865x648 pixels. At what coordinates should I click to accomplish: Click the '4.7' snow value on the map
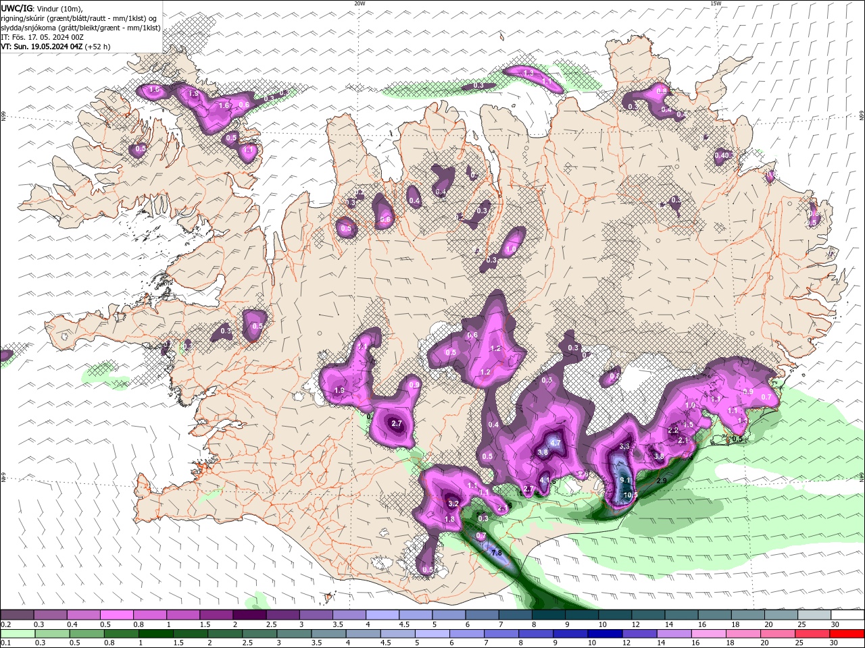(556, 443)
